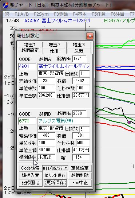The image size is (135, 198).
Task: Click the F6注目 menu item
Action: tap(118, 14)
